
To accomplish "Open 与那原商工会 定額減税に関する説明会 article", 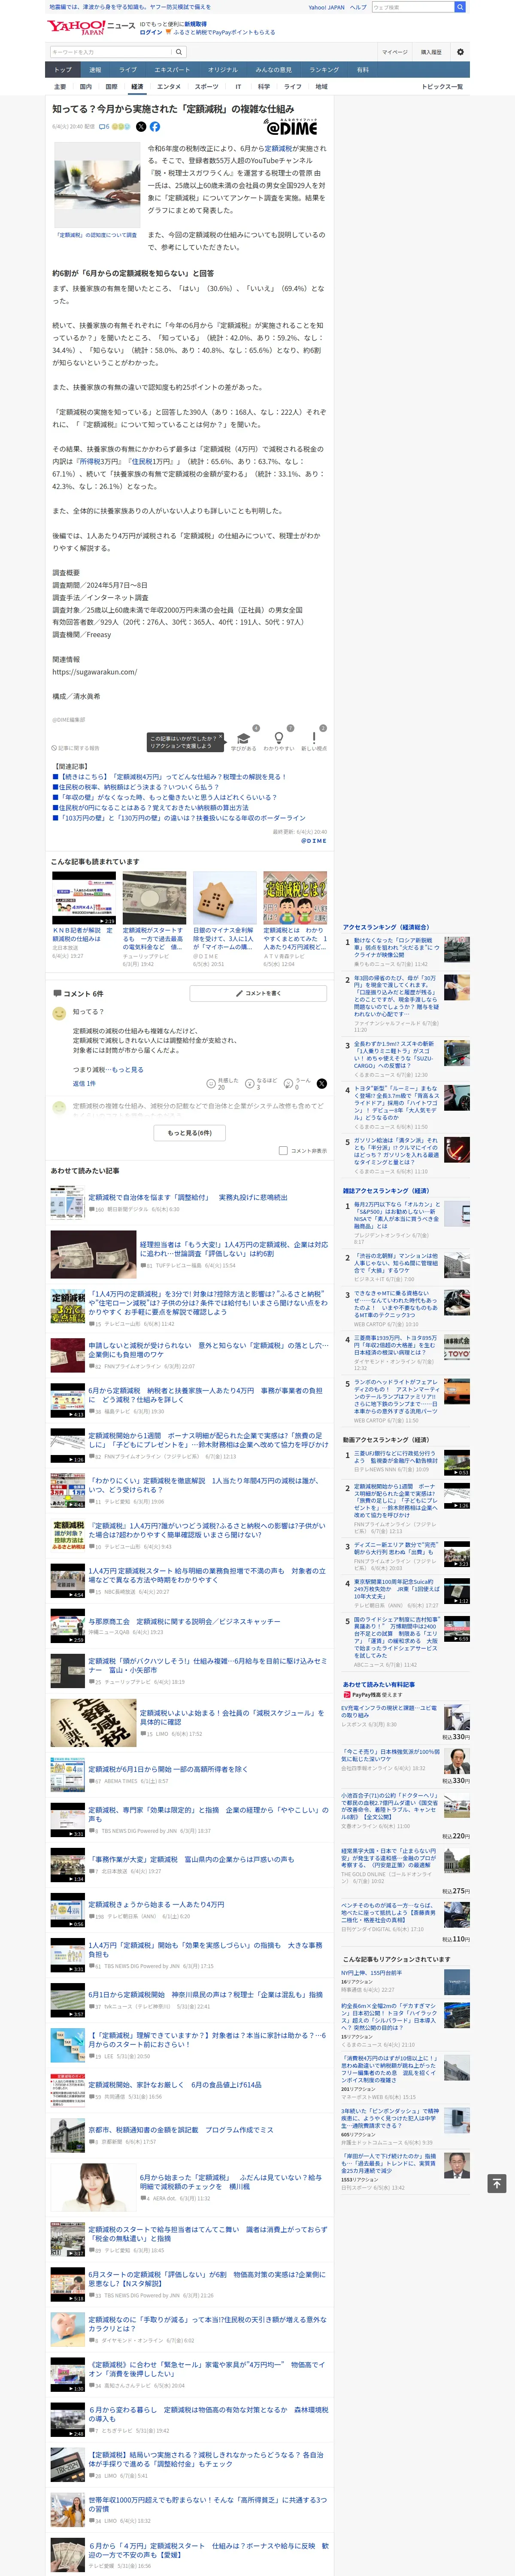I will click(x=184, y=1621).
